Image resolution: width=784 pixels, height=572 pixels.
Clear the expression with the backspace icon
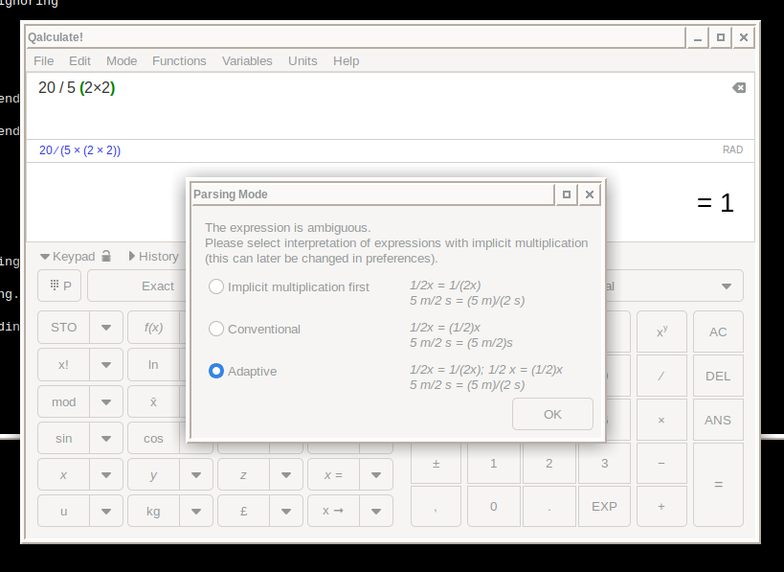(x=739, y=88)
